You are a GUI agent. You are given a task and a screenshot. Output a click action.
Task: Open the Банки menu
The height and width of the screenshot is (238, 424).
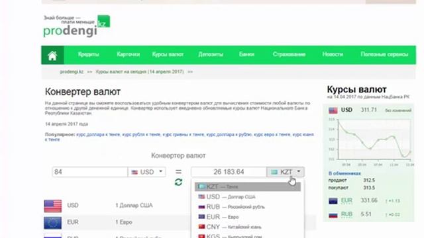coord(246,54)
